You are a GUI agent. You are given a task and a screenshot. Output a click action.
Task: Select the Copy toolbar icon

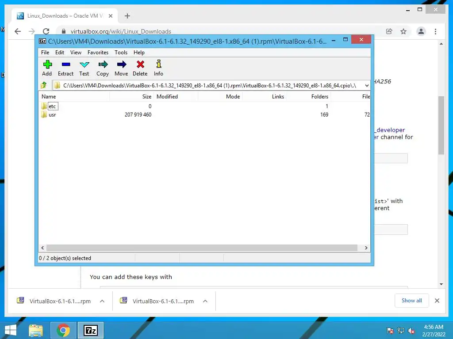pyautogui.click(x=103, y=68)
